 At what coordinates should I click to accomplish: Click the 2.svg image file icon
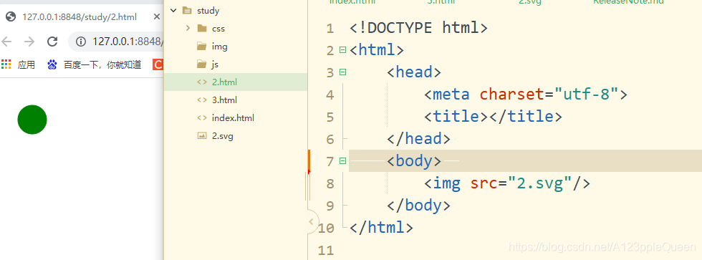(202, 136)
